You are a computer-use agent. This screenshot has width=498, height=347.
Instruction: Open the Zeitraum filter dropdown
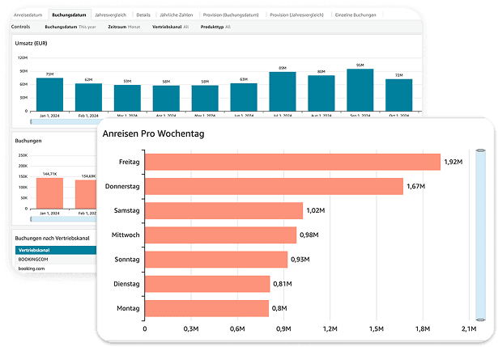[x=124, y=27]
